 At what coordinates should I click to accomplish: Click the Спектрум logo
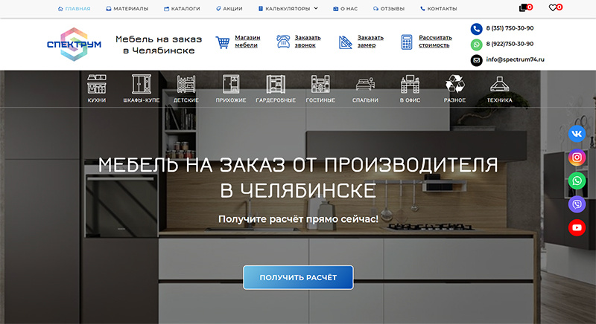point(74,45)
